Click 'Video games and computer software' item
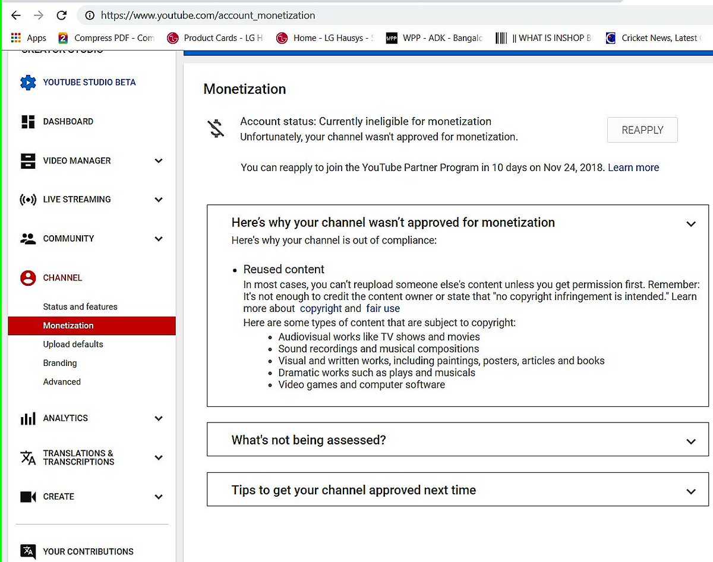The width and height of the screenshot is (713, 562). 361,384
